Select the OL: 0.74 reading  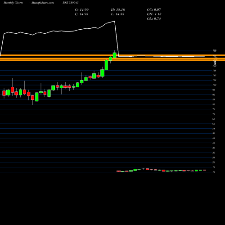(x=154, y=19)
